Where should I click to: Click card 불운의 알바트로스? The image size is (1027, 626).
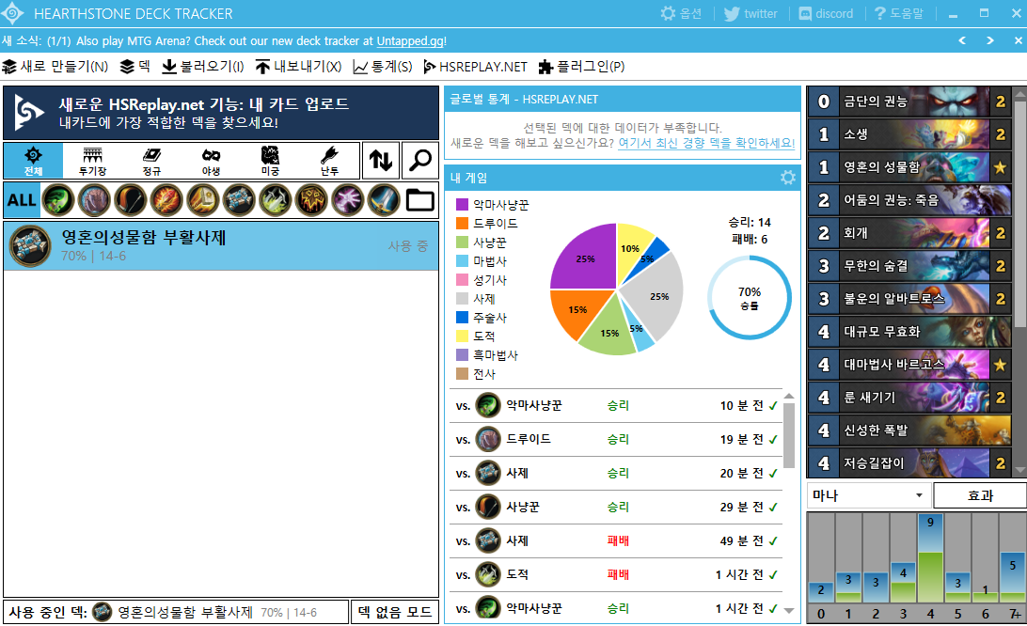pos(909,299)
